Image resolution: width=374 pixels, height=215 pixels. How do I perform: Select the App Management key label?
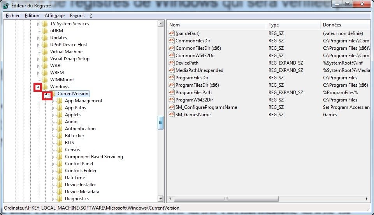tap(84, 101)
